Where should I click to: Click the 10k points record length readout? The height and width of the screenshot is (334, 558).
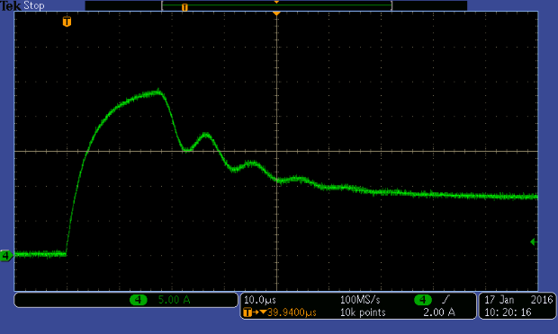(x=363, y=312)
